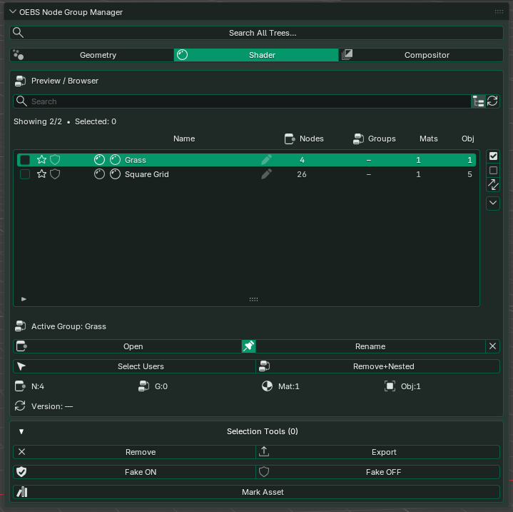Collapse the Selection Tools section
Screen dimensions: 513x512
(21, 431)
